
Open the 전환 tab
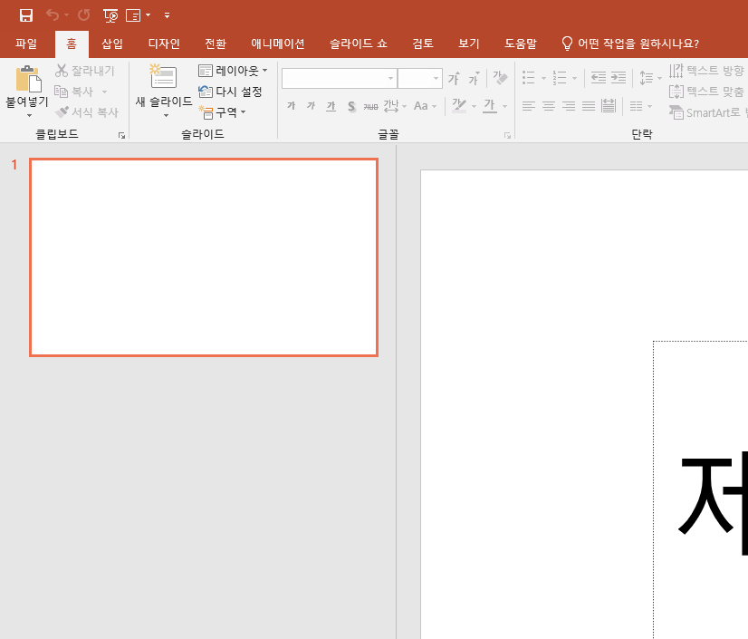(216, 44)
